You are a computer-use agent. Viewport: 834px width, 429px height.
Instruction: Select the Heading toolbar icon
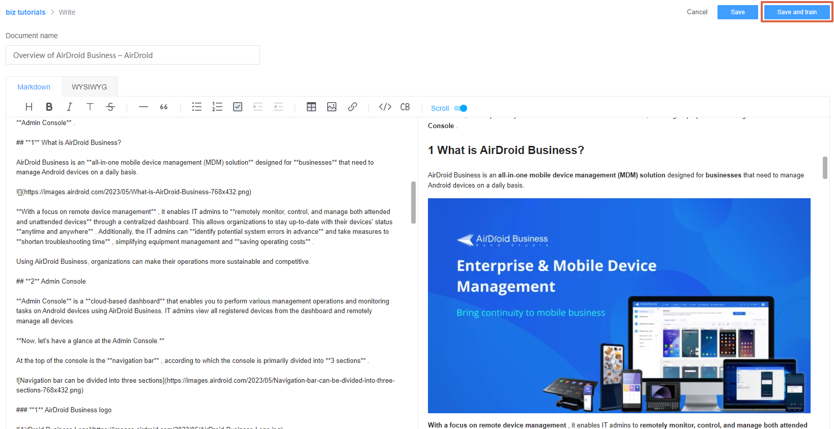[29, 107]
